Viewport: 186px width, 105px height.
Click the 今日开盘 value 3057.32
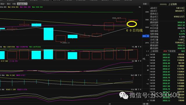click(x=181, y=25)
